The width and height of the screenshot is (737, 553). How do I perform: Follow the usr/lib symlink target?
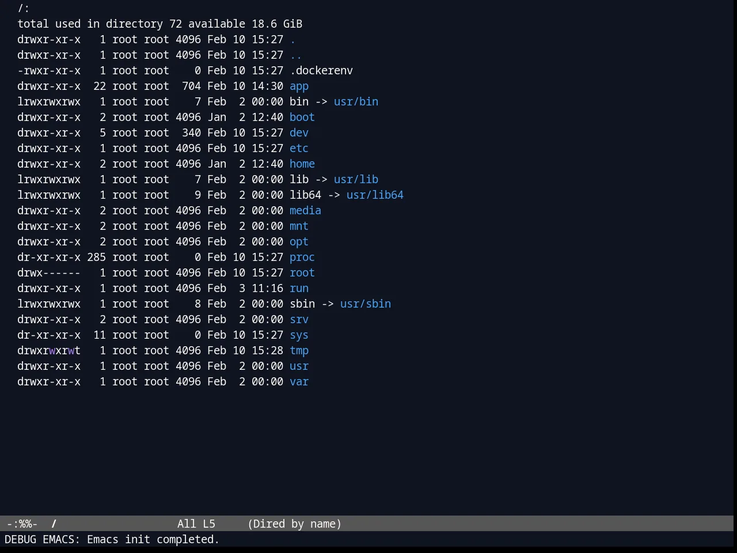coord(356,179)
